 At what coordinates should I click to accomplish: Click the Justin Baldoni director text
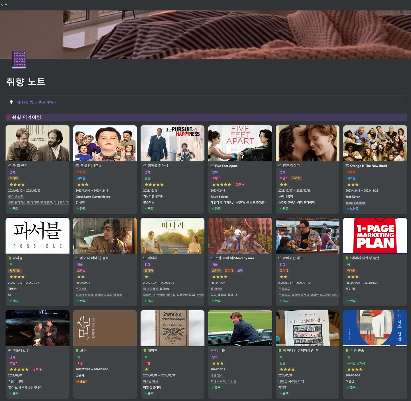point(220,196)
